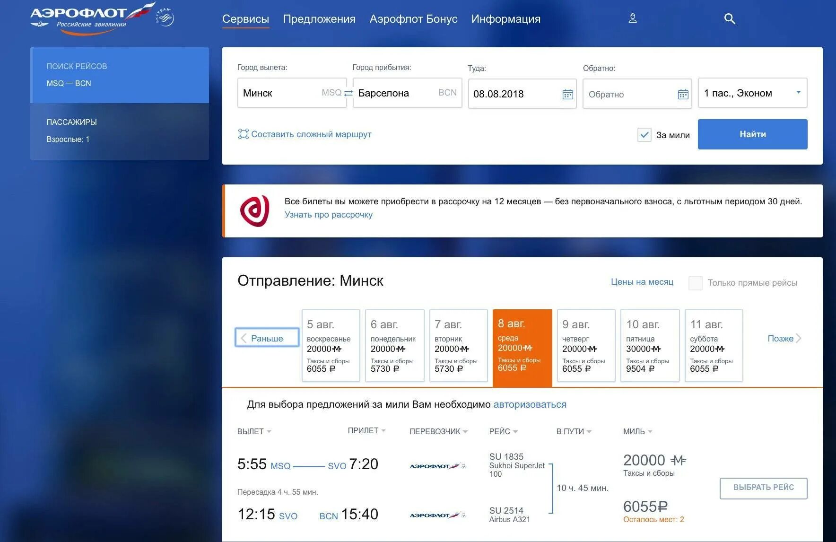Open calendar for the Туда date

coord(567,94)
